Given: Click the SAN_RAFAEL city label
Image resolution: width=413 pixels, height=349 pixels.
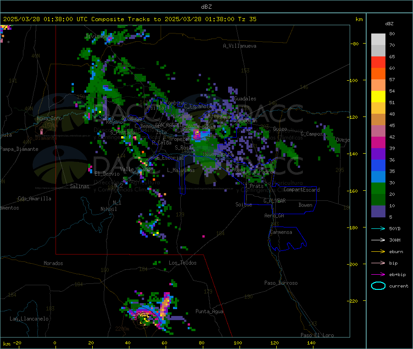Looking at the screenshot, I should [x=168, y=125].
